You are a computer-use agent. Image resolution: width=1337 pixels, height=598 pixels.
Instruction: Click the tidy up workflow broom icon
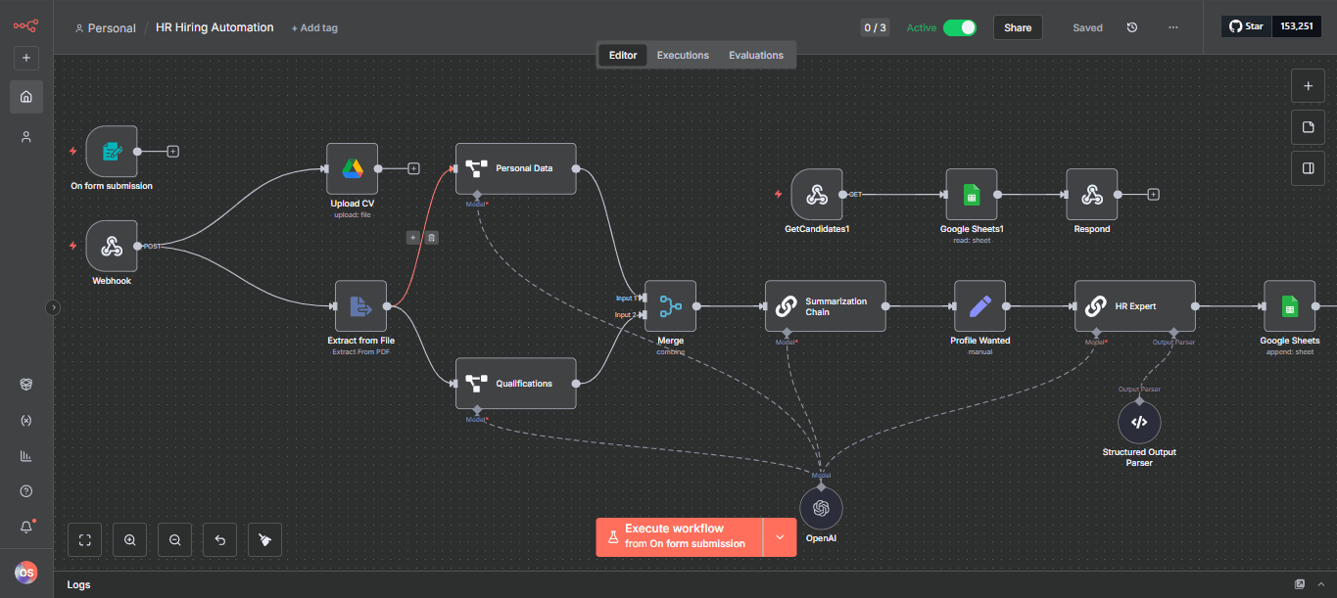point(264,539)
